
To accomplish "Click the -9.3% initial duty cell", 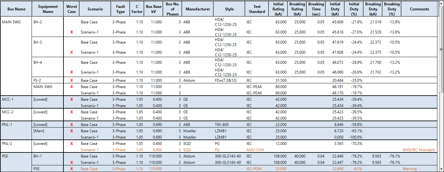I will 357,169.
